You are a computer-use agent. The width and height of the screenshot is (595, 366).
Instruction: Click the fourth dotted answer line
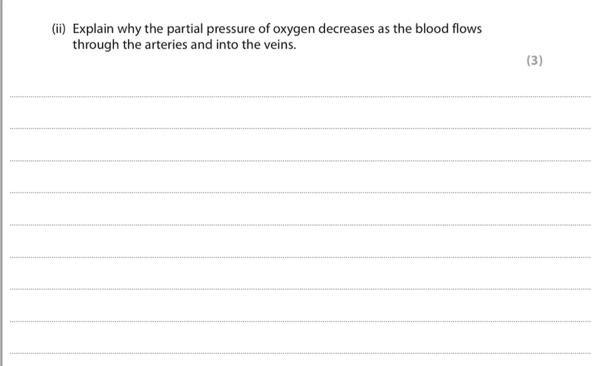[x=300, y=193]
